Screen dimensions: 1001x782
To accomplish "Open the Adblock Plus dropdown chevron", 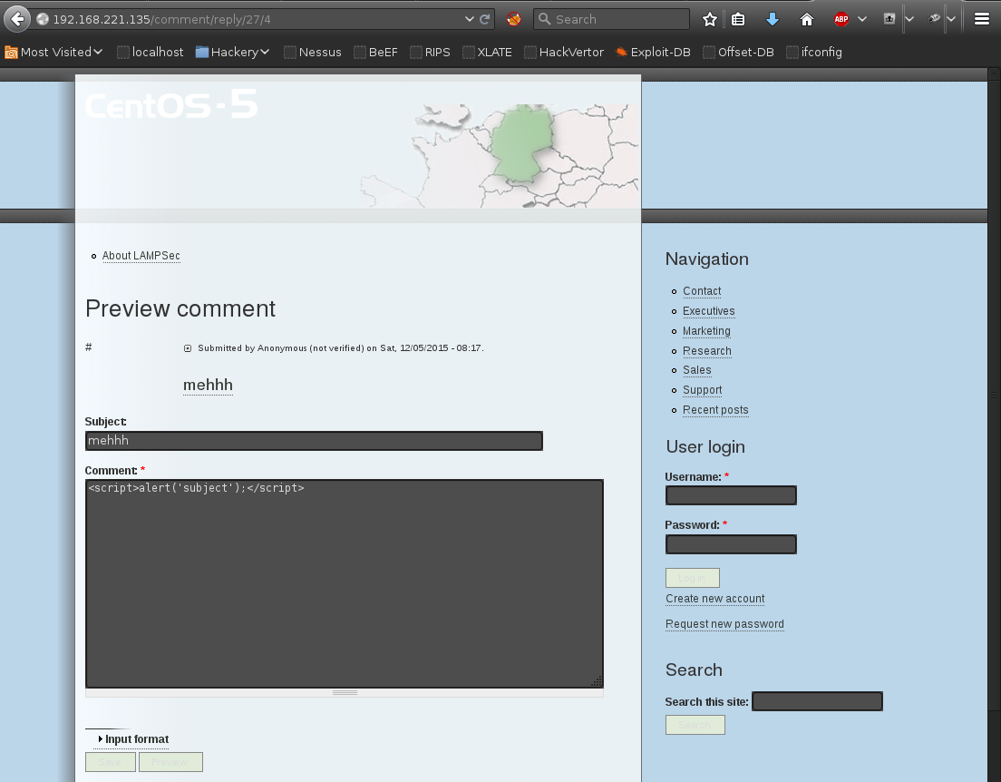I will [860, 18].
